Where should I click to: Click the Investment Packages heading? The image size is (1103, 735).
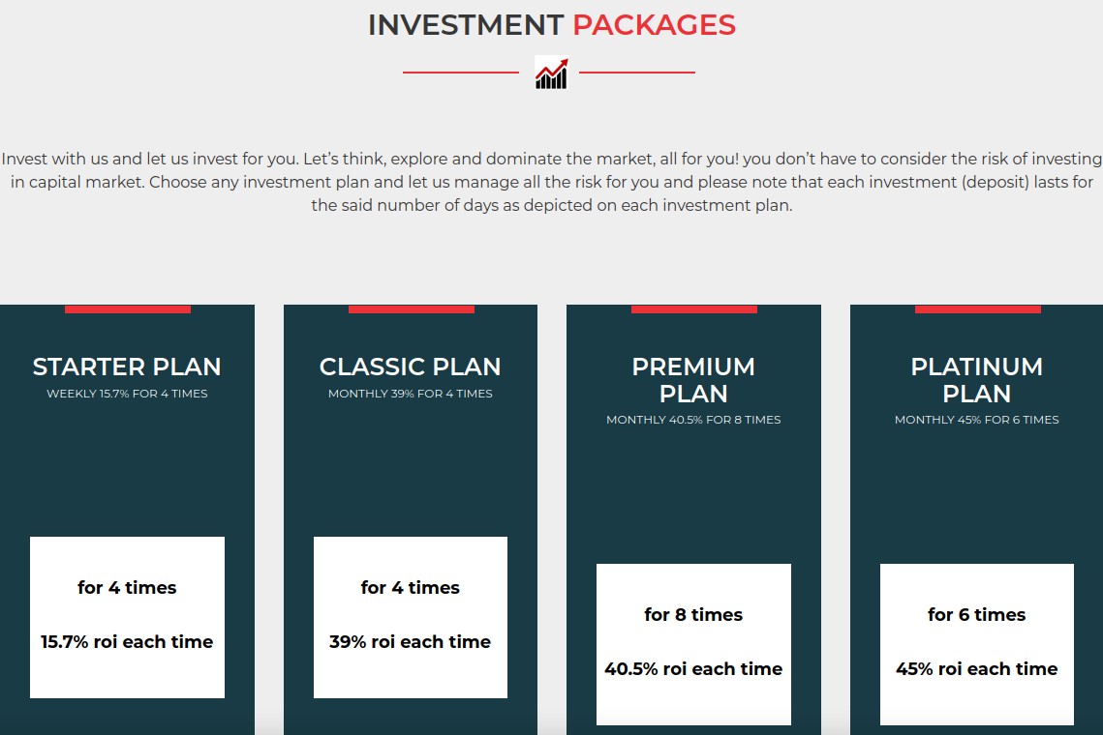(551, 25)
